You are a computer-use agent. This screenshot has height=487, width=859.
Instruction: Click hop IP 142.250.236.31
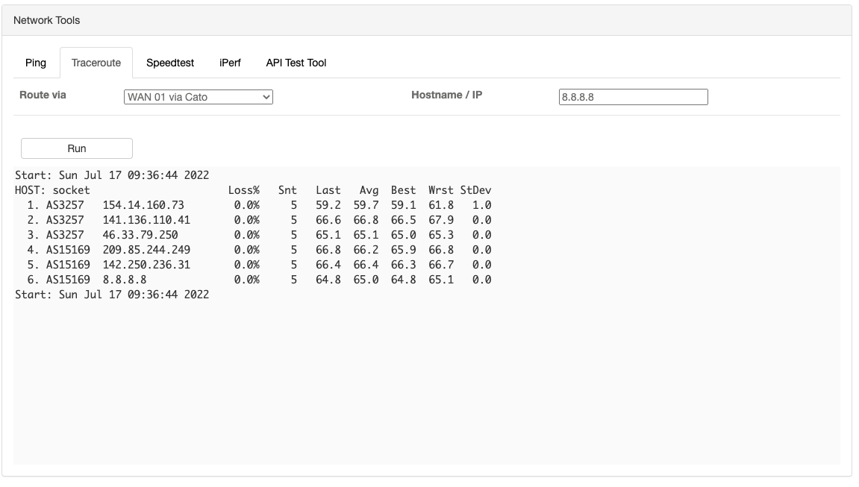coord(146,265)
